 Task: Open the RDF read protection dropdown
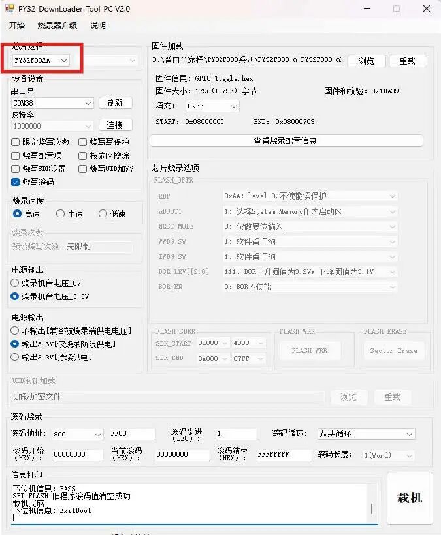(x=310, y=196)
